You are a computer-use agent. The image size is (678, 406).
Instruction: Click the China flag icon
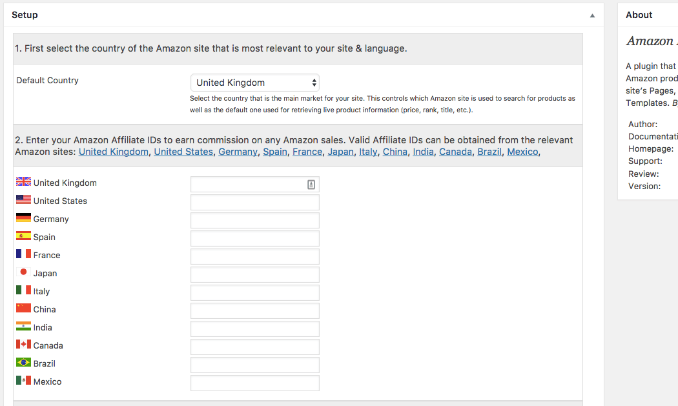pyautogui.click(x=23, y=308)
